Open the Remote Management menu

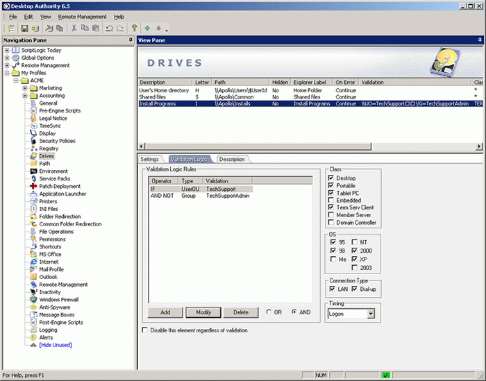[82, 17]
